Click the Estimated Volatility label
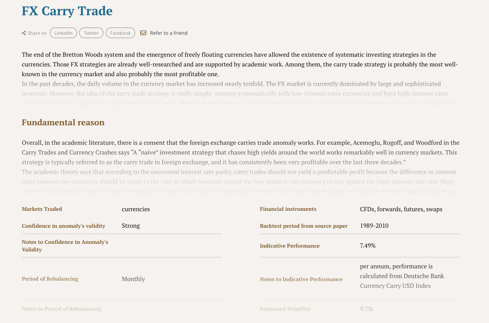 (x=285, y=309)
